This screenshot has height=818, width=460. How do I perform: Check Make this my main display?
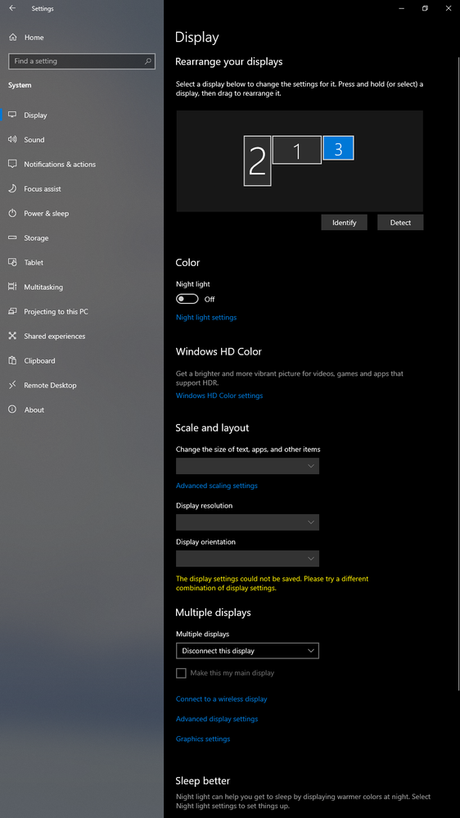pyautogui.click(x=181, y=673)
